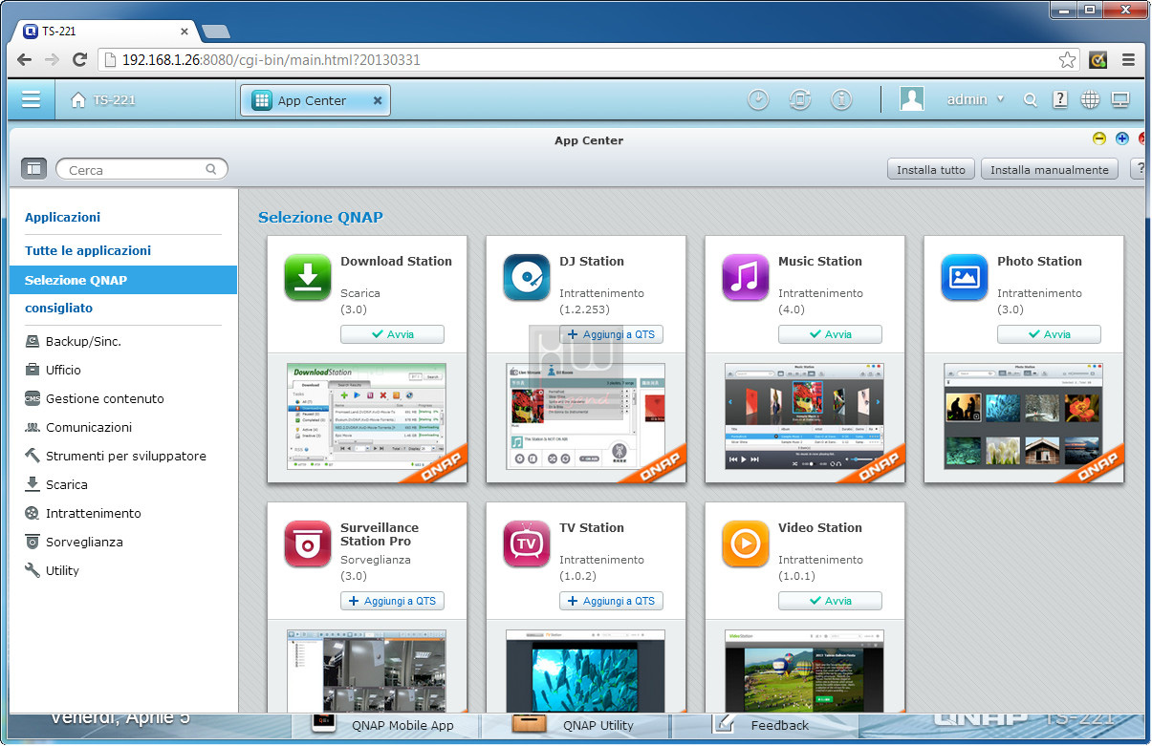Image resolution: width=1152 pixels, height=746 pixels.
Task: Launch Video Station with Avvia
Action: coord(830,601)
